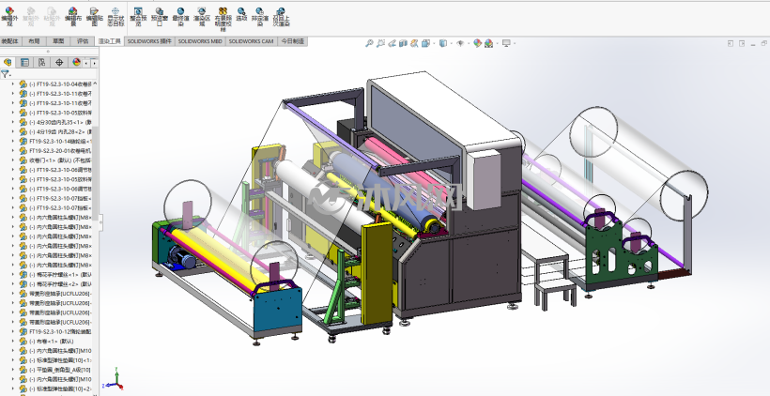Click the XYZ orientation triad
Screen dimensions: 770x396
[114, 380]
